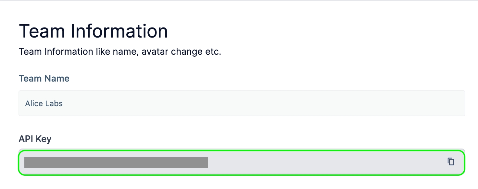The height and width of the screenshot is (189, 478).
Task: Click the word 'Team' in page heading
Action: click(x=43, y=31)
